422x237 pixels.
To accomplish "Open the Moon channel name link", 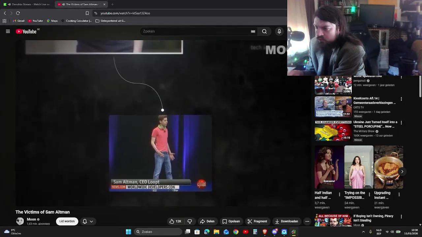I will (x=31, y=219).
